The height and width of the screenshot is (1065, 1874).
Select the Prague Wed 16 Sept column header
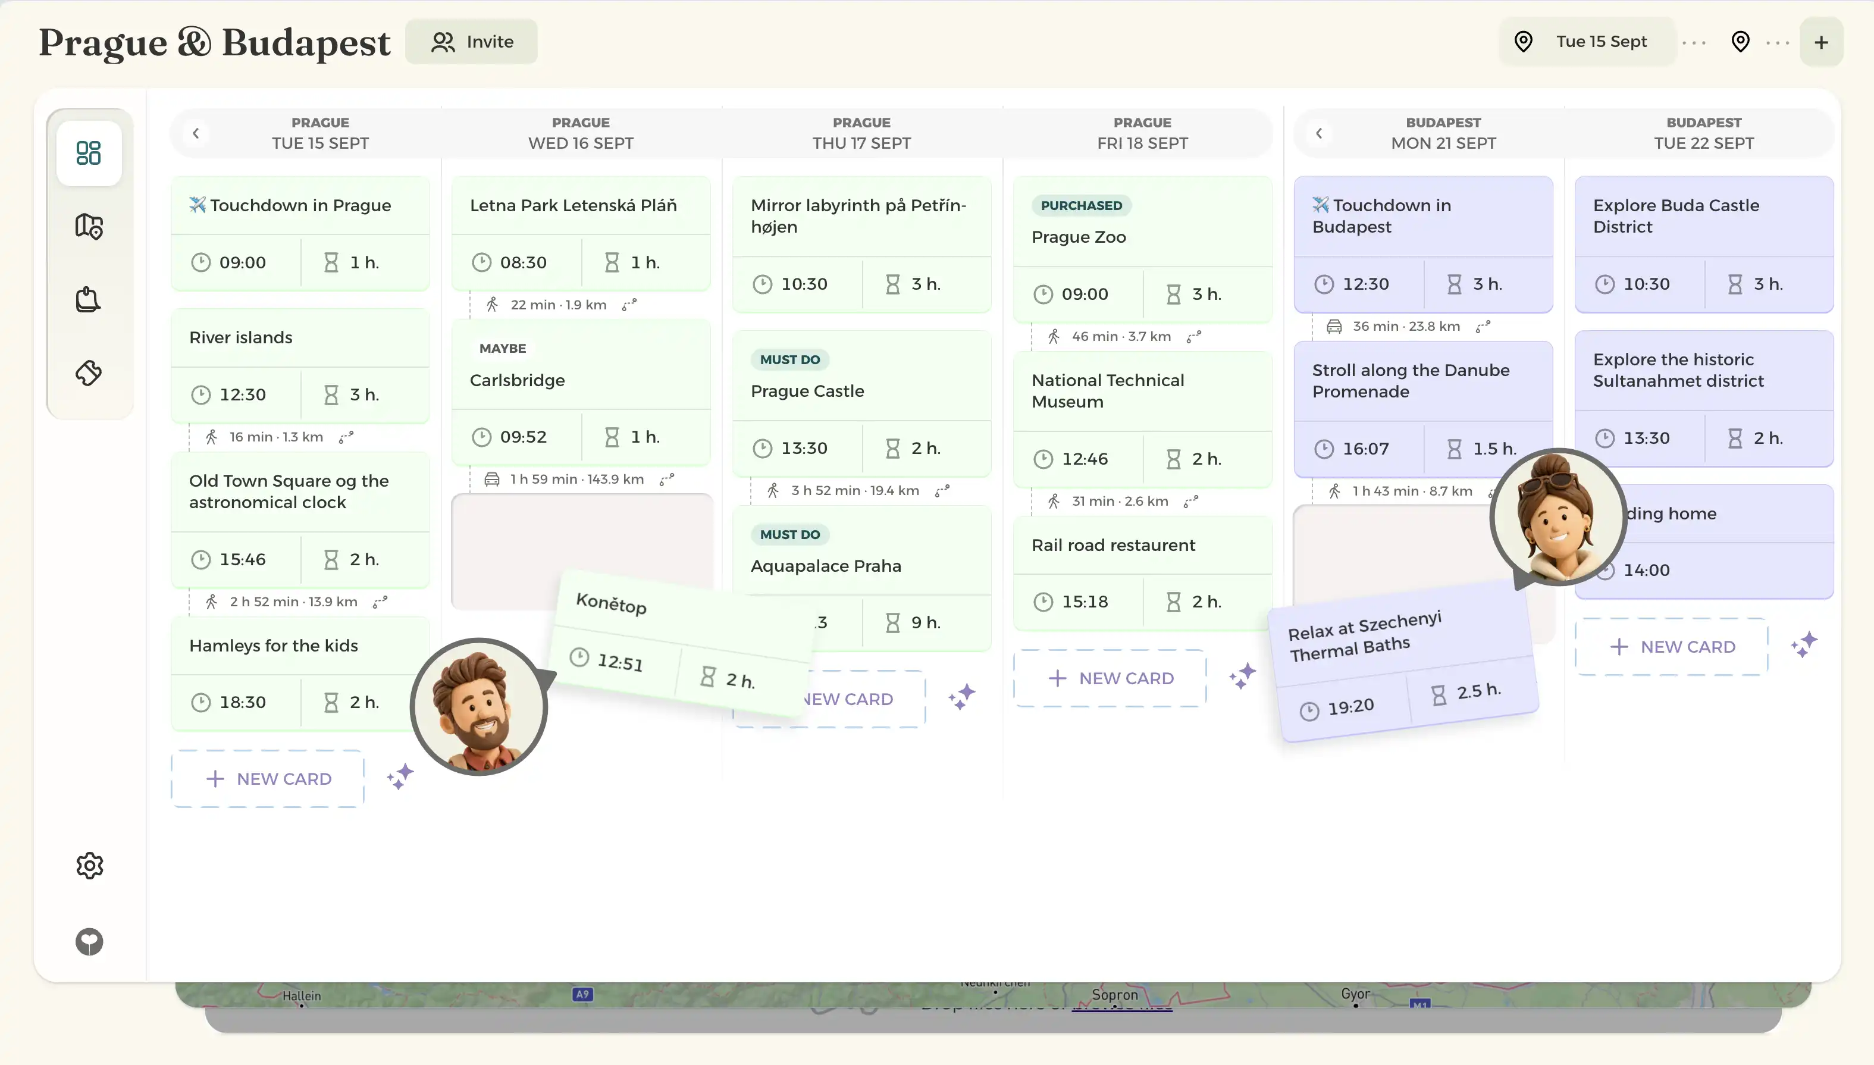point(581,133)
